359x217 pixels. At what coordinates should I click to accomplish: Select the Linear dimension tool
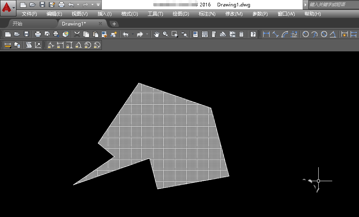(266, 34)
